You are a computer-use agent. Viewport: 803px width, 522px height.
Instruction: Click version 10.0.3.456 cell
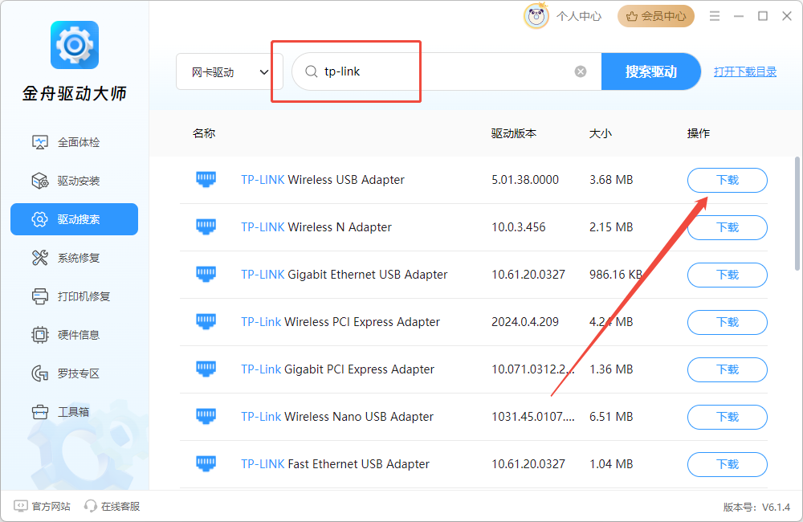click(x=518, y=227)
